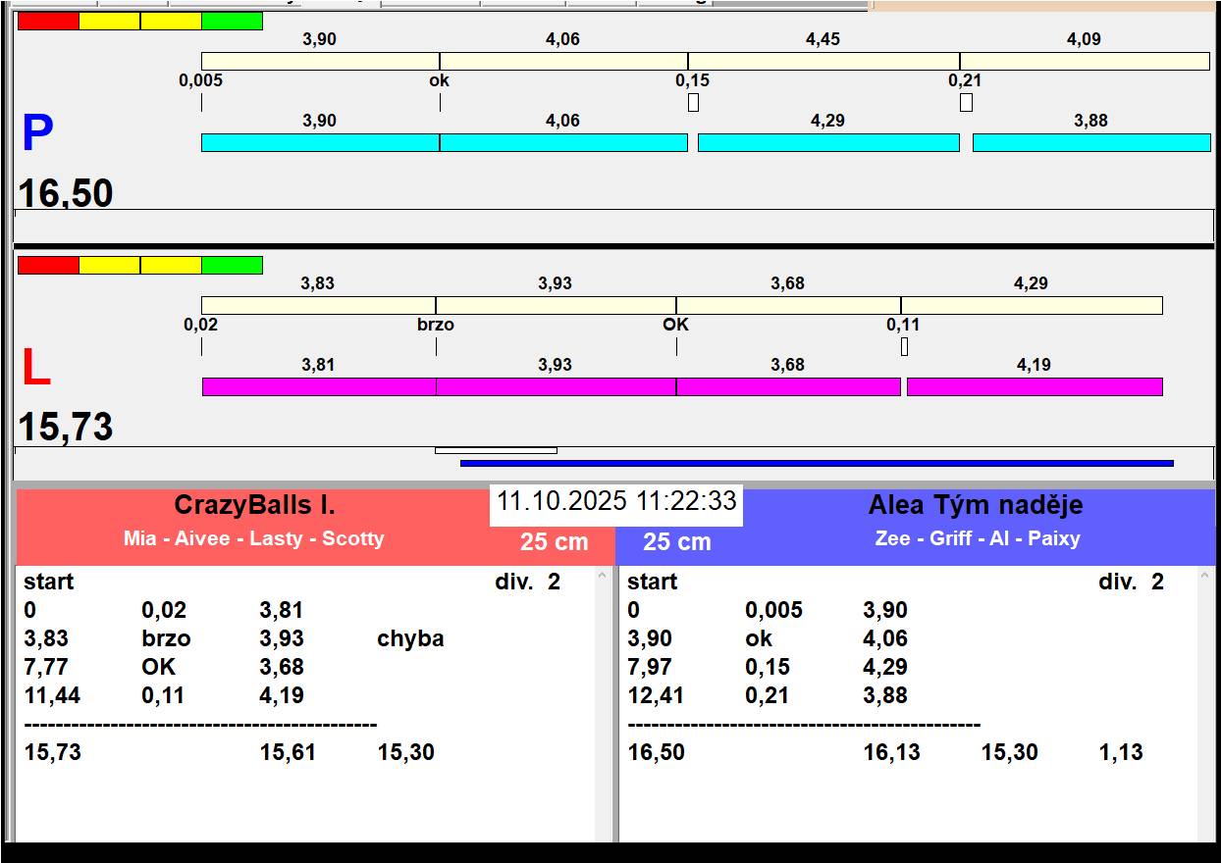Click the 1,13 difference value in Alea results
This screenshot has width=1221, height=863.
(1121, 752)
